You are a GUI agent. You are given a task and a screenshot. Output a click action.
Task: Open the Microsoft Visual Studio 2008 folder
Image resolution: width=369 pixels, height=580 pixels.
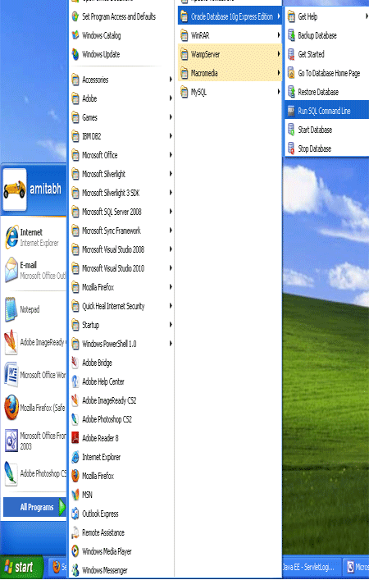[121, 249]
